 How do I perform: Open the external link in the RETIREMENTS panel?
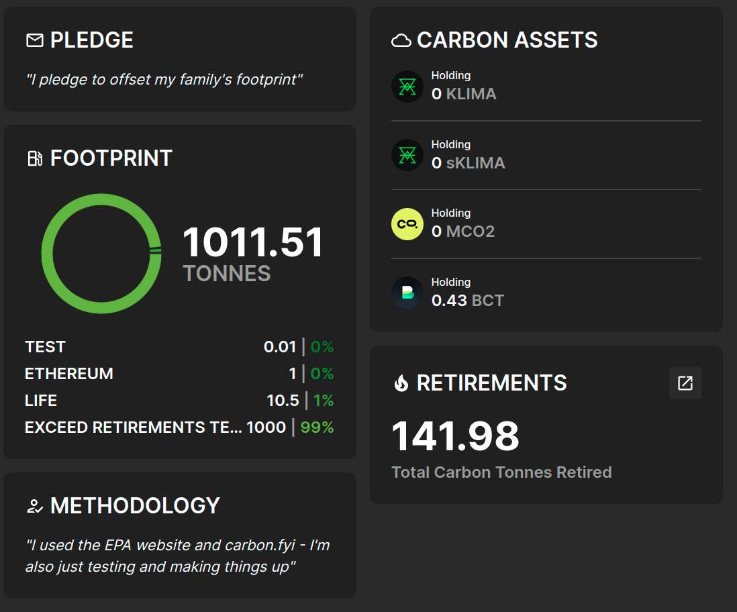[685, 383]
